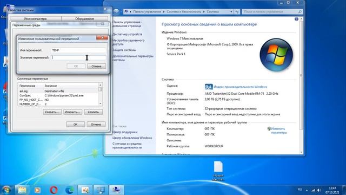The height and width of the screenshot is (195, 346).
Task: Switch to the 'Оборудование' tab
Action: pos(85,19)
